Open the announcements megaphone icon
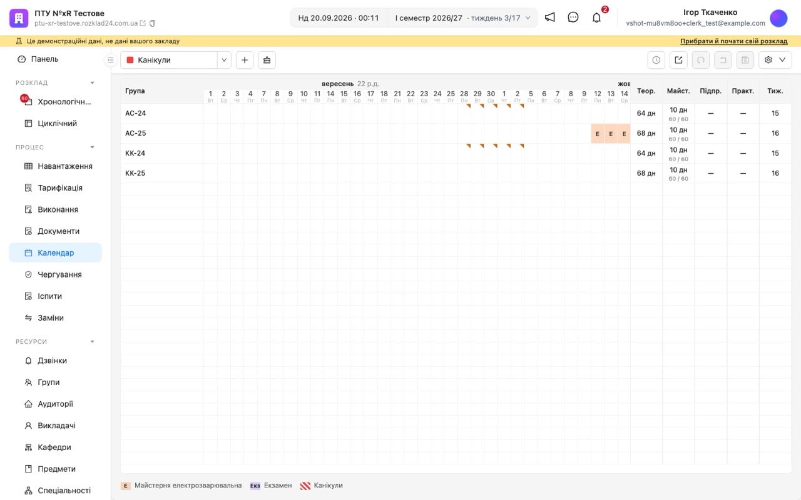Image resolution: width=801 pixels, height=500 pixels. [549, 17]
